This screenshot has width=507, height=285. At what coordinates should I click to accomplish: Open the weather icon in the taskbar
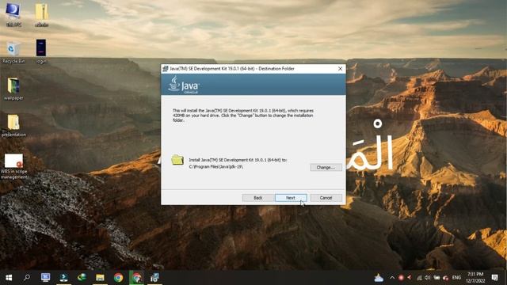(379, 278)
